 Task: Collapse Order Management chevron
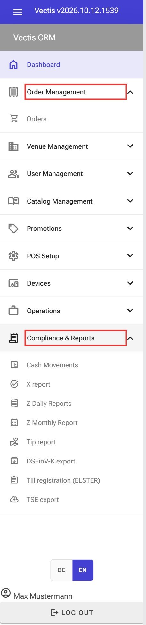click(130, 92)
